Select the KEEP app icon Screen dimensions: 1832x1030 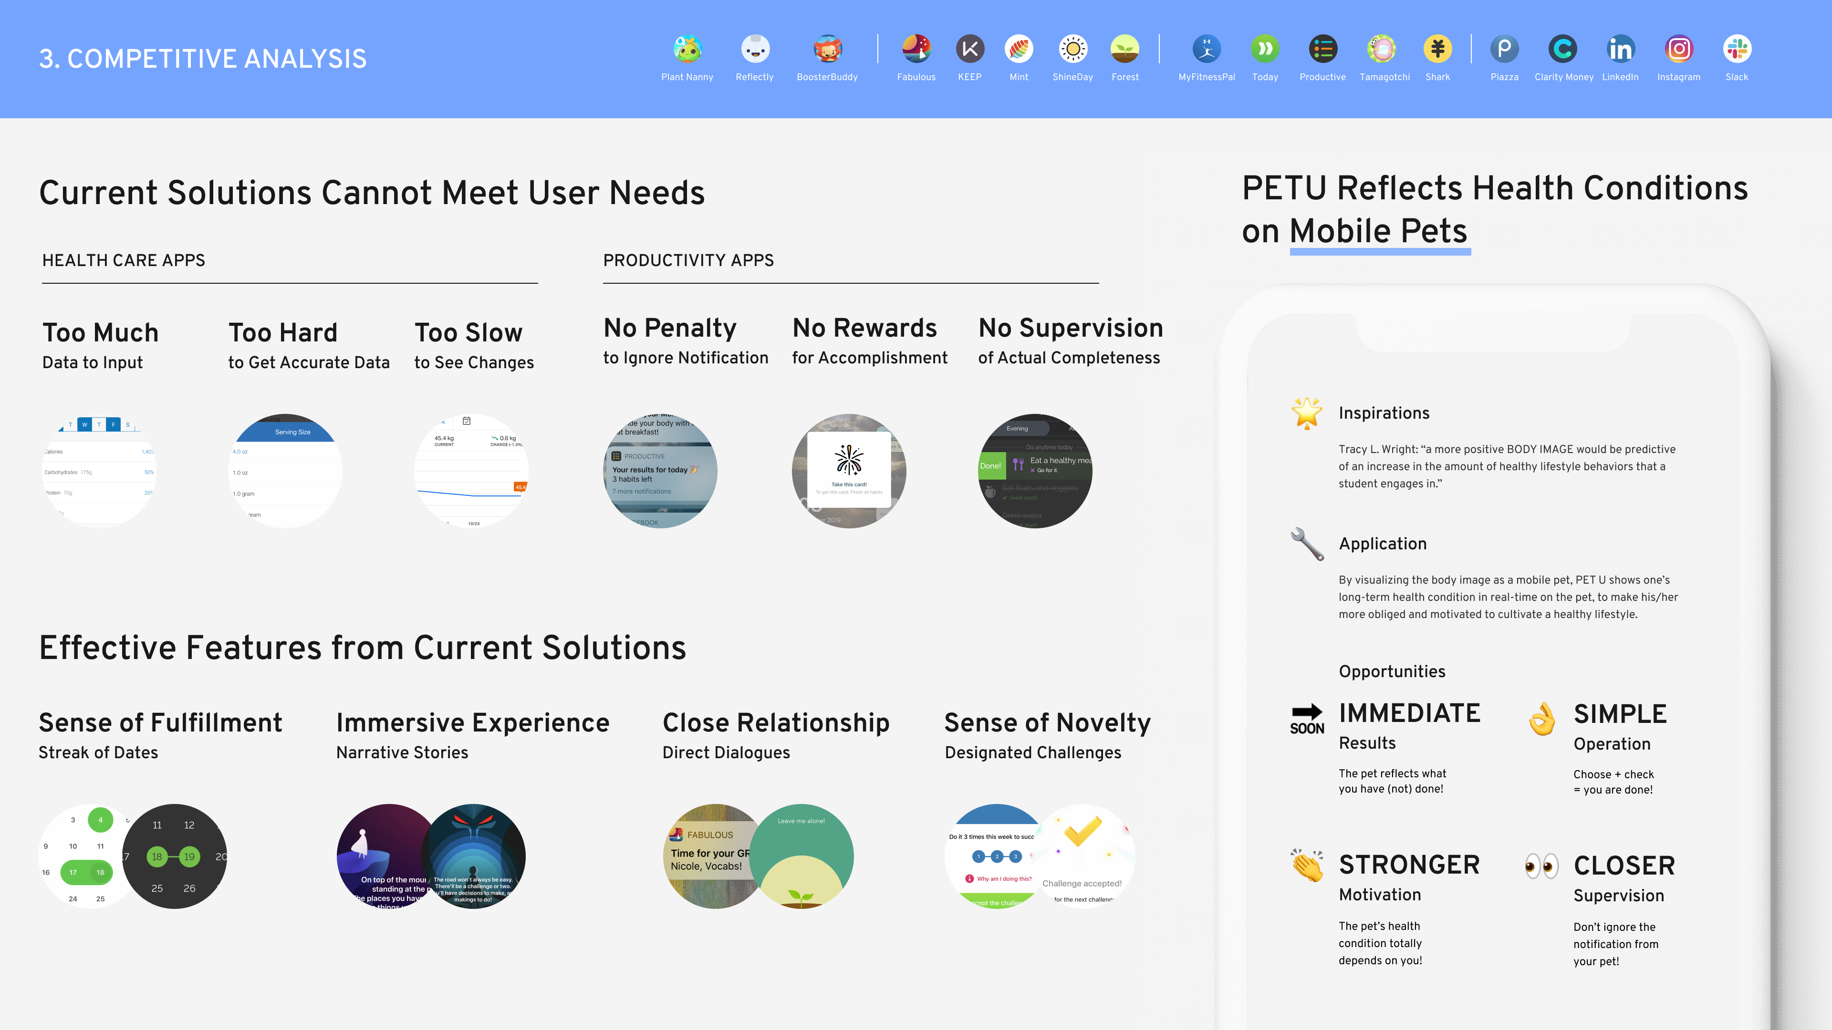pos(969,49)
